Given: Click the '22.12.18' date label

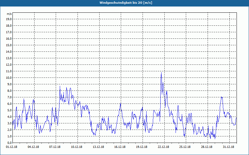Looking at the screenshot, I should pos(163,147).
